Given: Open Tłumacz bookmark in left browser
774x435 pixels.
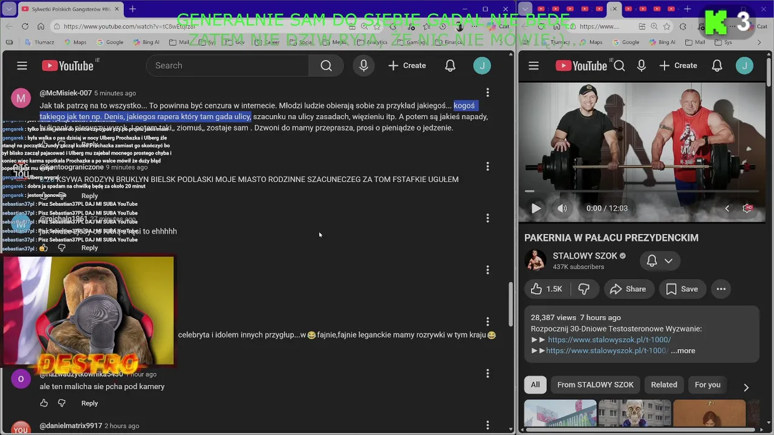Looking at the screenshot, I should pos(40,42).
